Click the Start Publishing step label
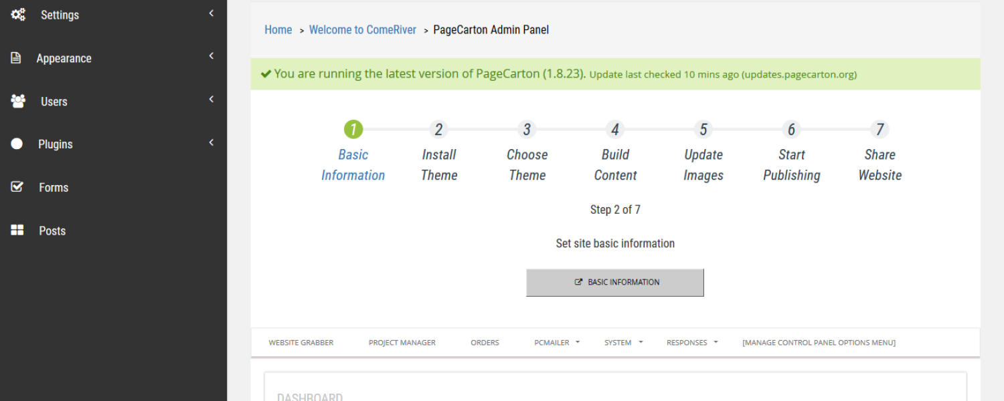 [x=792, y=165]
